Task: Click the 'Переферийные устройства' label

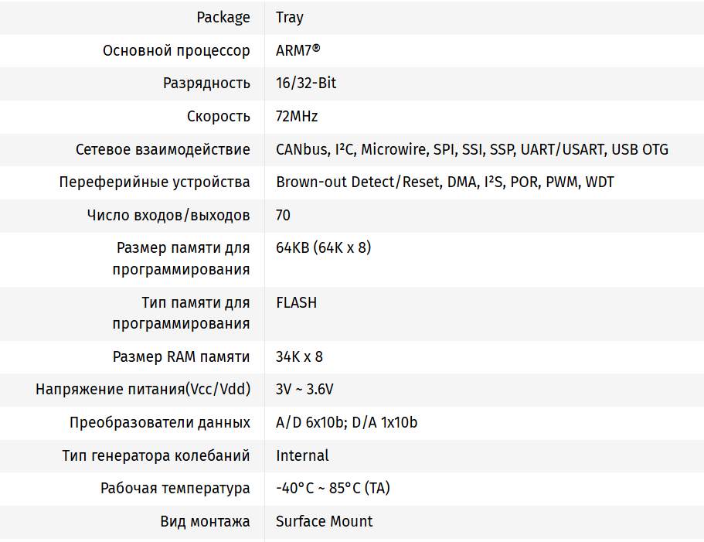Action: [155, 182]
